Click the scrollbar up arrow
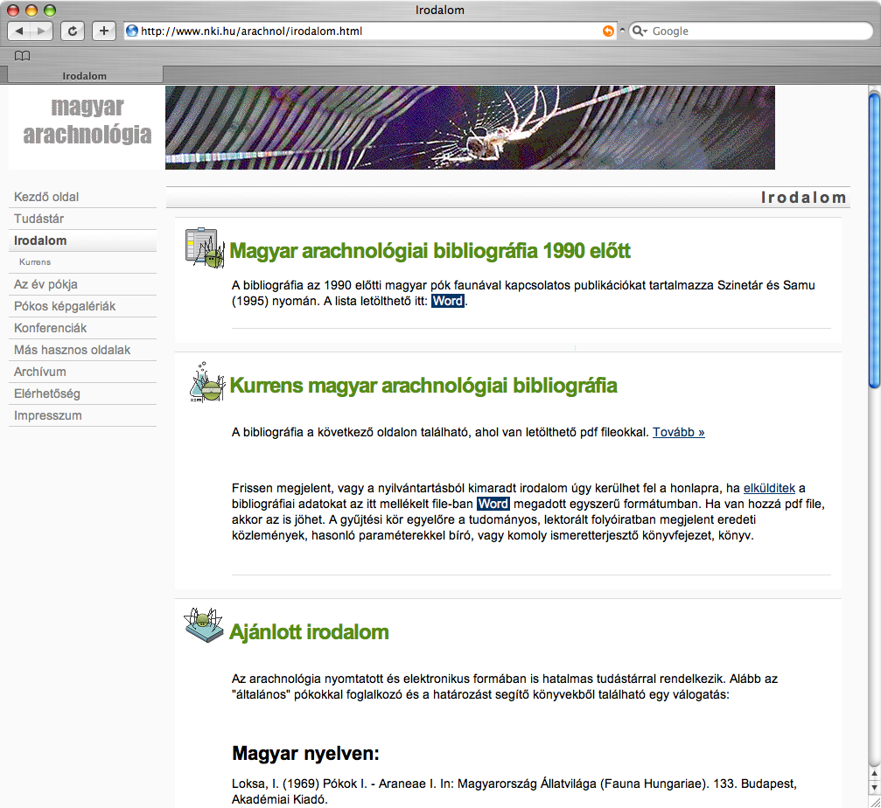The height and width of the screenshot is (808, 881). coord(874,774)
